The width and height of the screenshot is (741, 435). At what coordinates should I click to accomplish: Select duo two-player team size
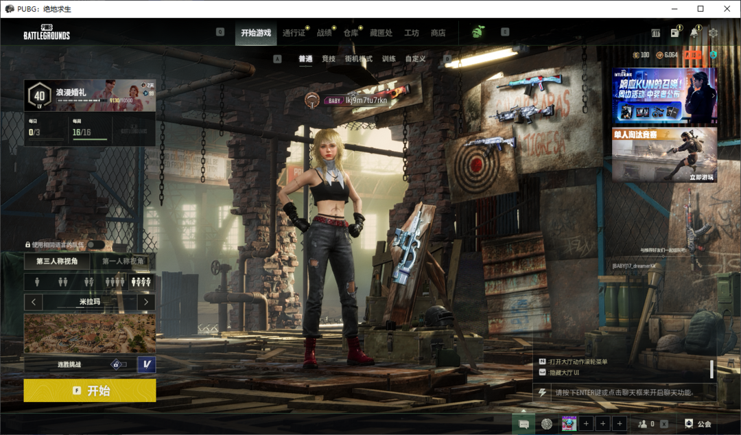coord(63,282)
